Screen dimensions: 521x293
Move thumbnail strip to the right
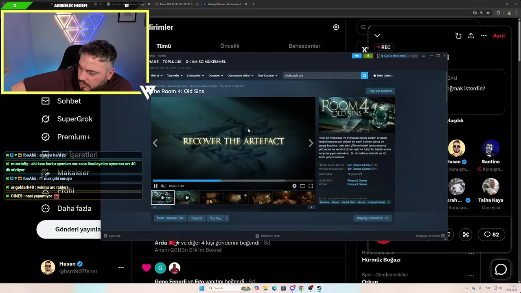[x=311, y=207]
